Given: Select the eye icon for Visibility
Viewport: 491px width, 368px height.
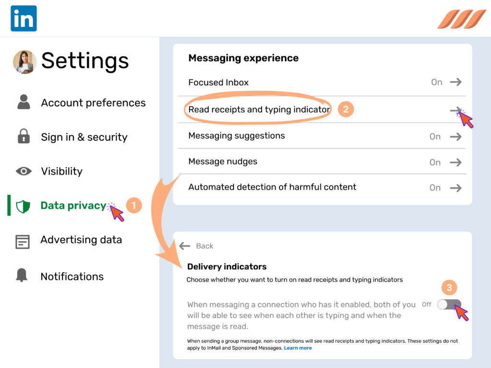Looking at the screenshot, I should (23, 171).
